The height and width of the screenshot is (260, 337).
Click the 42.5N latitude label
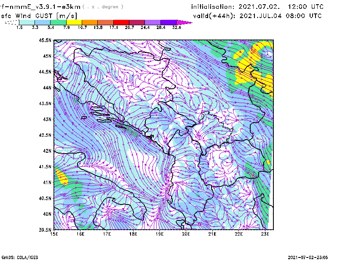click(x=45, y=135)
